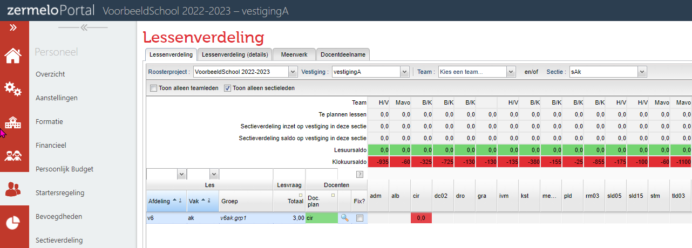Click the gears settings icon in sidebar
The height and width of the screenshot is (248, 692).
pos(13,88)
